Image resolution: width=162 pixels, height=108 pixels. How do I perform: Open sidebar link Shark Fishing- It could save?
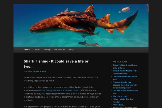[125, 67]
